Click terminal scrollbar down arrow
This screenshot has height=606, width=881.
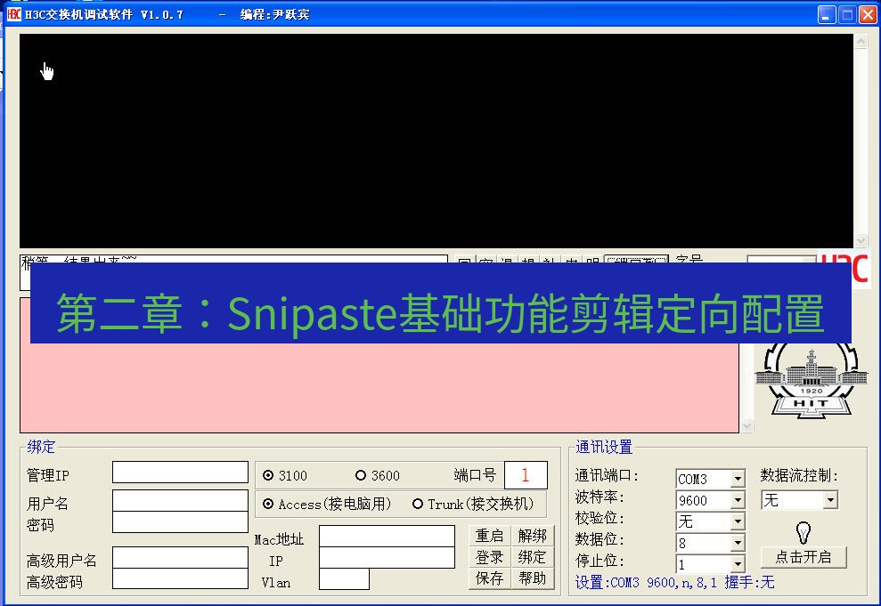point(861,240)
